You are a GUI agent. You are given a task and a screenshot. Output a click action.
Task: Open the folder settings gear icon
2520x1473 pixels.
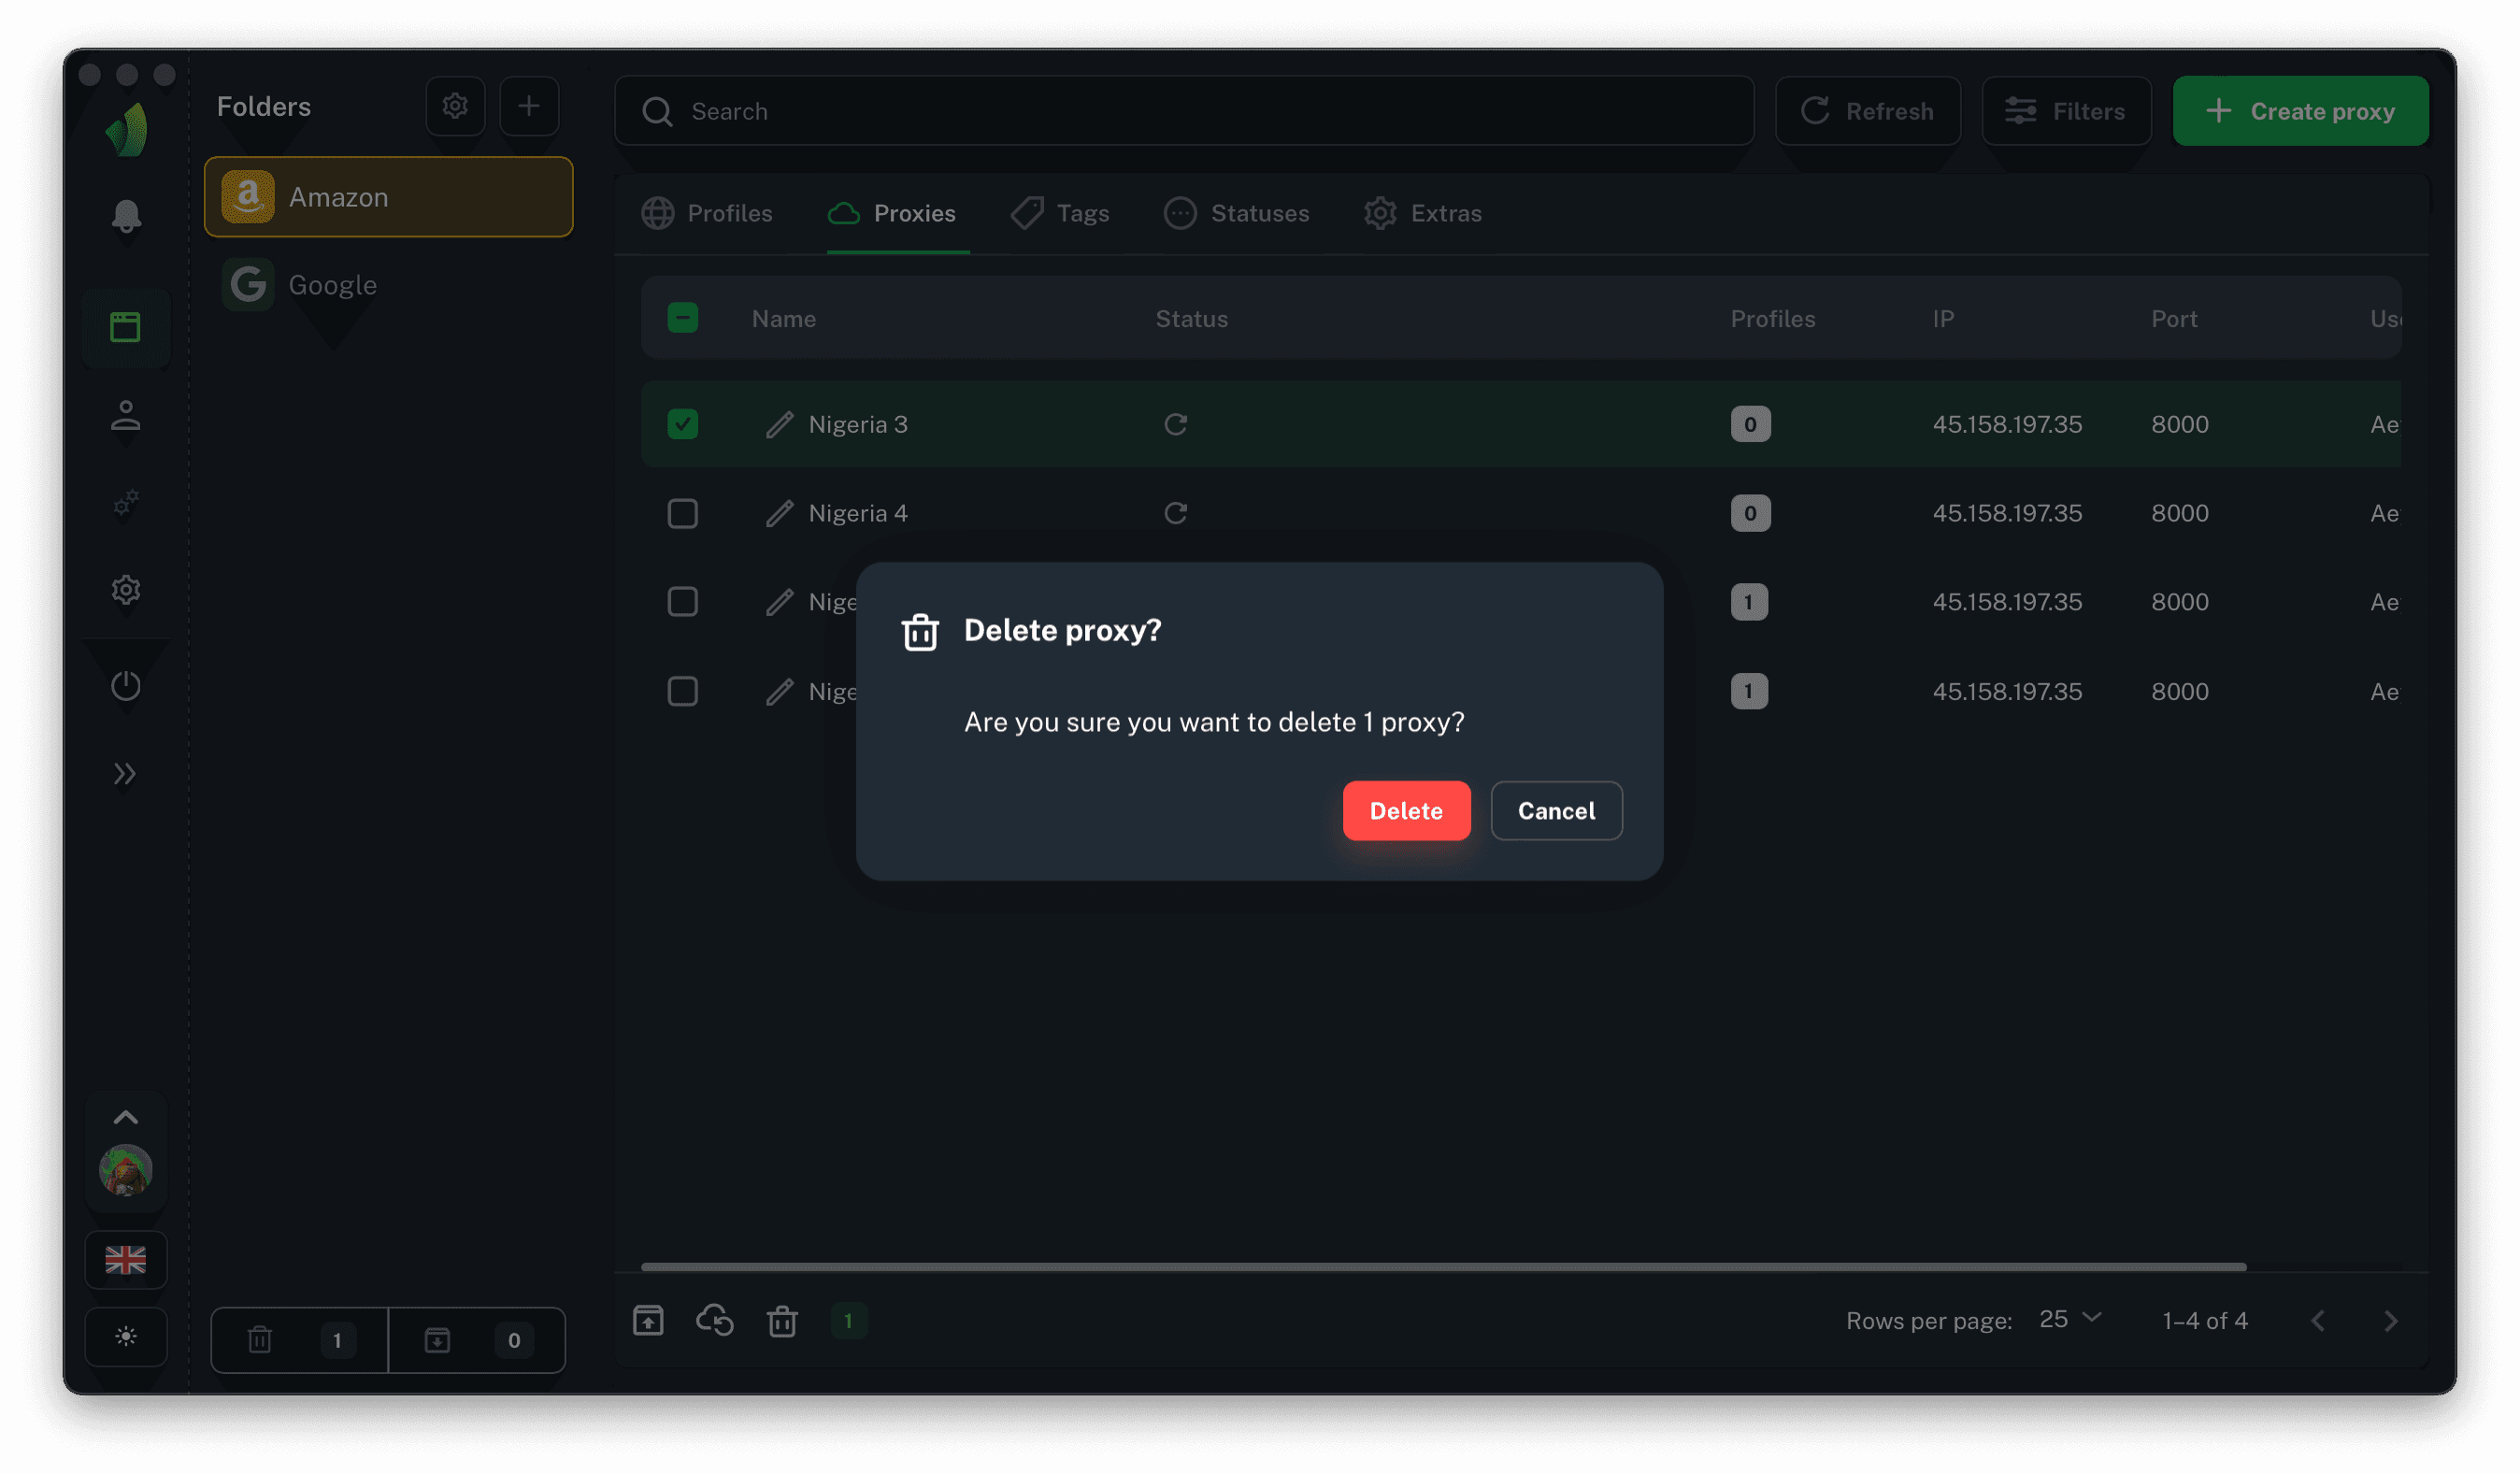coord(455,106)
